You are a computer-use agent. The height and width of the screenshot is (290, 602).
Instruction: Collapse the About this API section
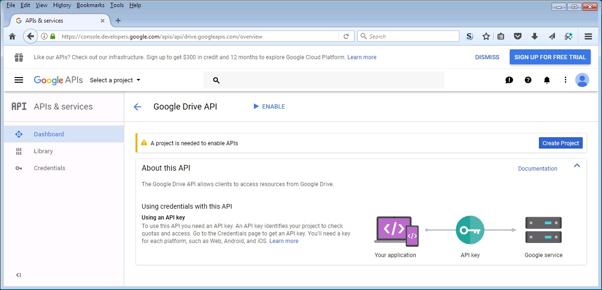[577, 165]
